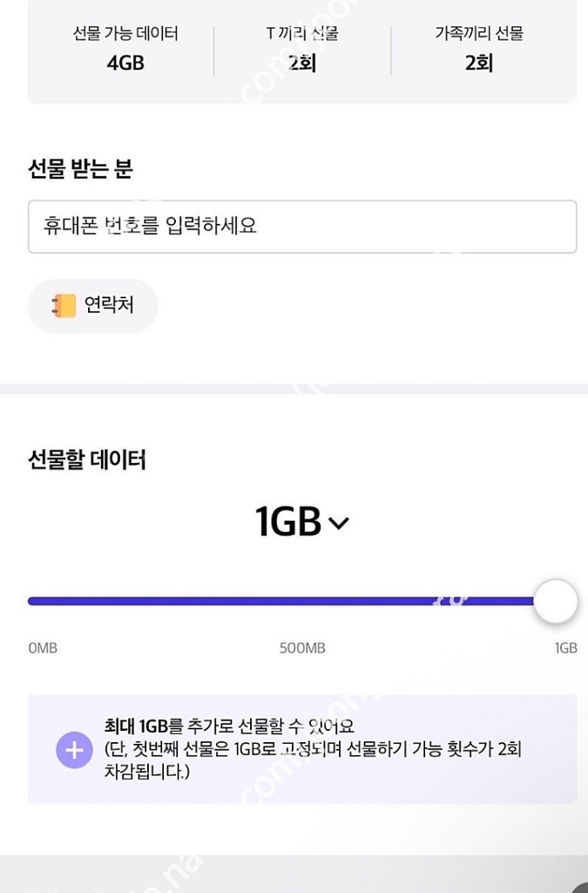Select the T끼리 선물 2회 summary
This screenshot has height=893, width=588.
point(301,49)
